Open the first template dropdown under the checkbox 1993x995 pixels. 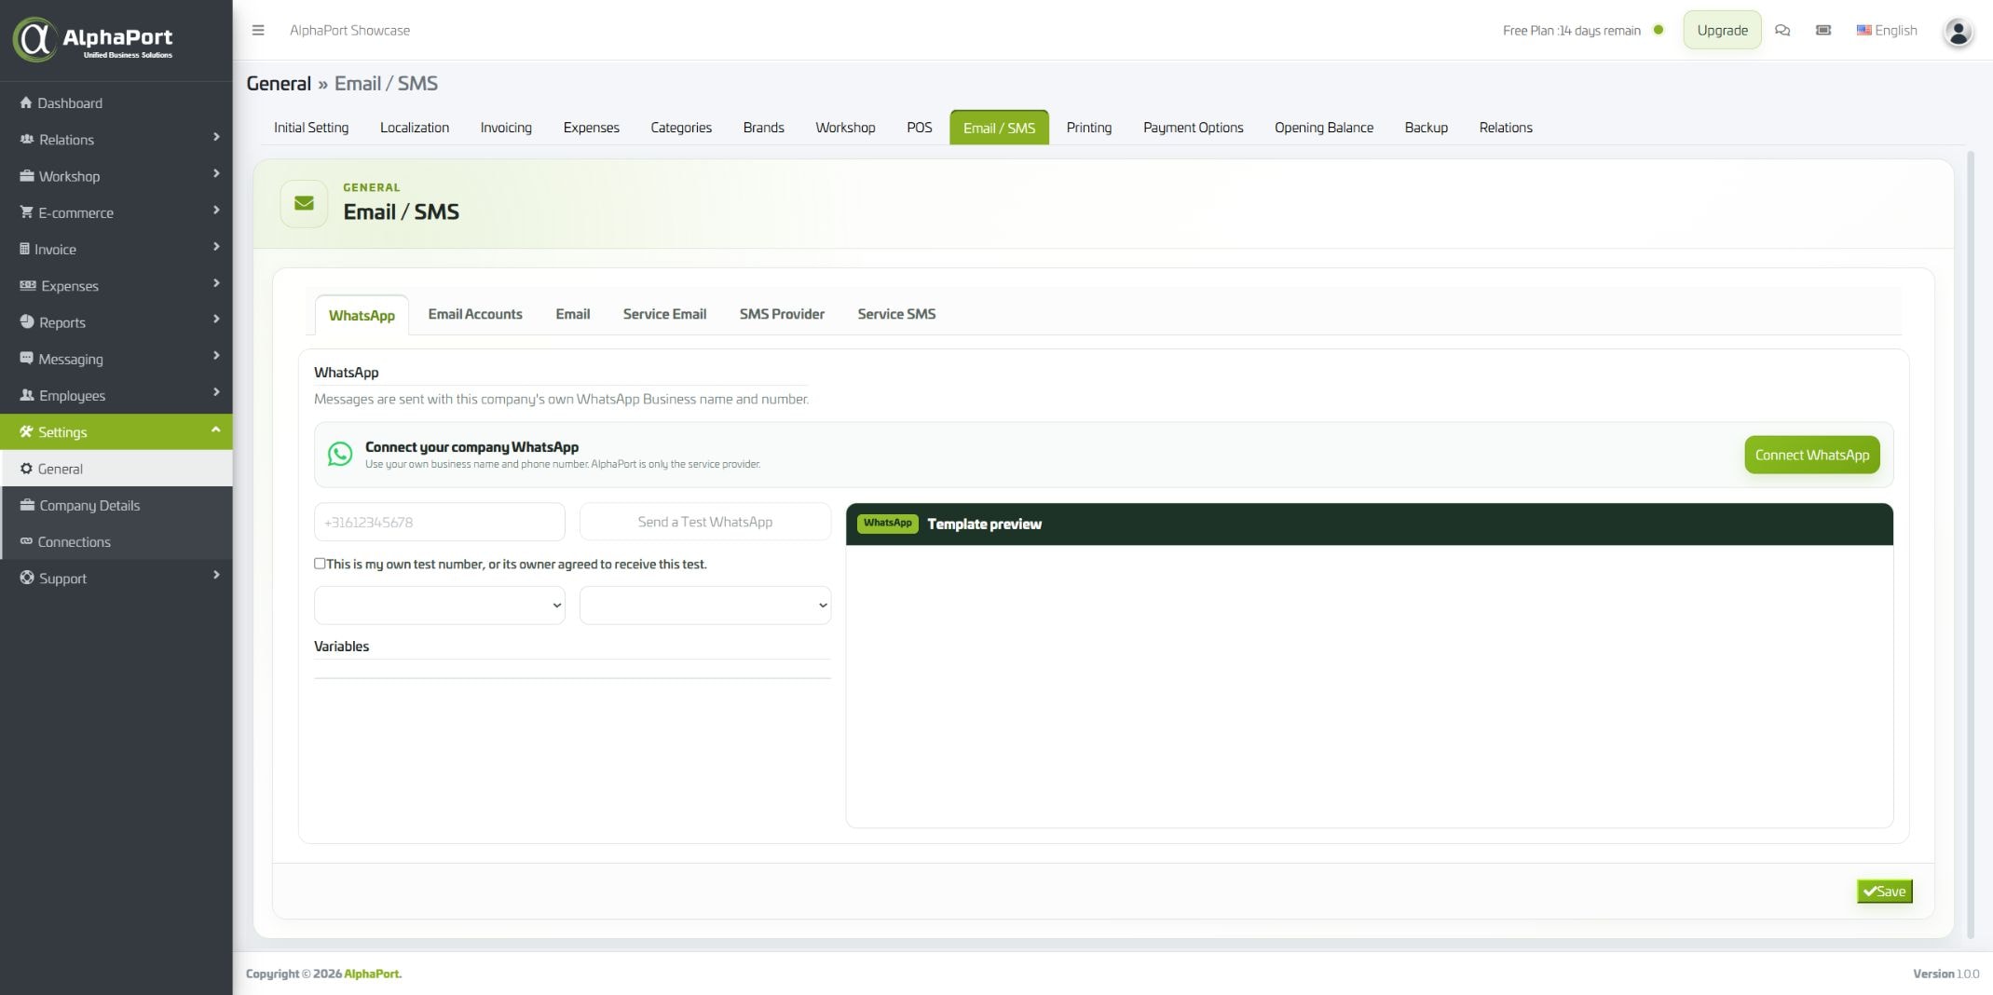coord(440,606)
